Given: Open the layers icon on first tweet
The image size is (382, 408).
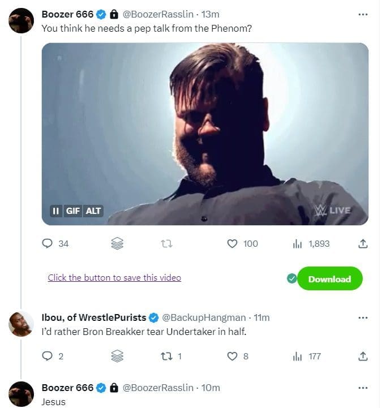Looking at the screenshot, I should (x=117, y=243).
